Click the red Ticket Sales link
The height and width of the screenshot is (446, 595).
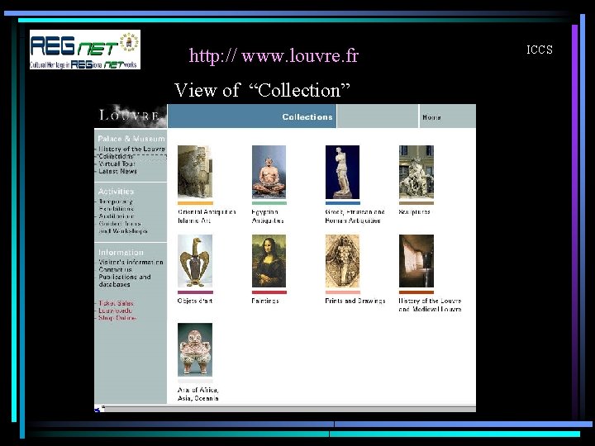point(117,303)
